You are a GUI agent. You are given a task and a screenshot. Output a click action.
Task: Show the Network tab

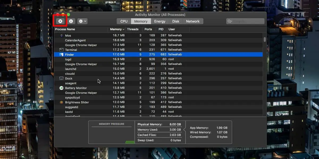coord(193,21)
